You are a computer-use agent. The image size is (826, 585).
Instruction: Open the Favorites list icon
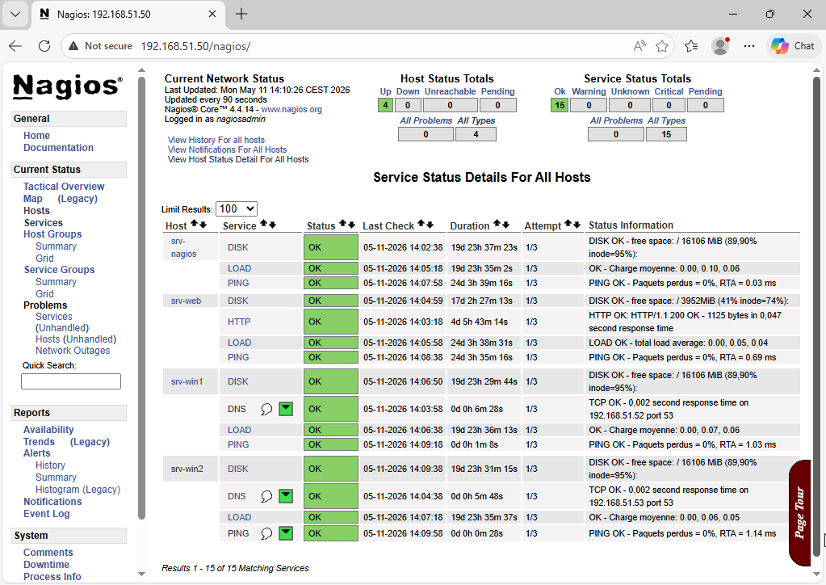(x=691, y=46)
